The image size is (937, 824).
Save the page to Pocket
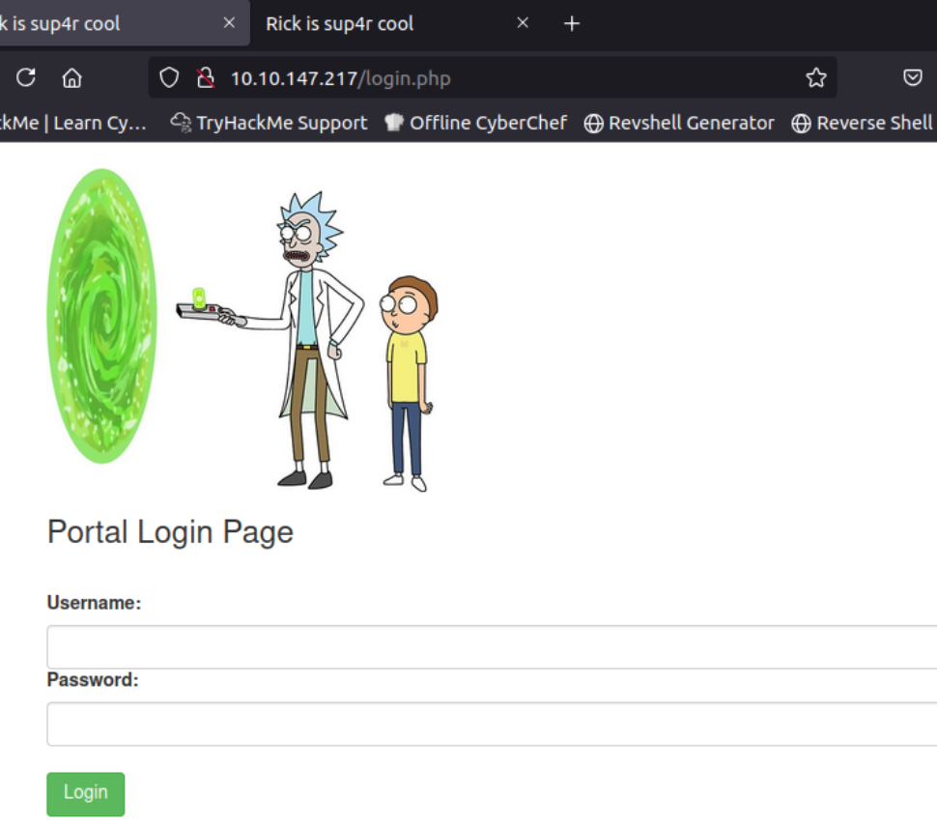(913, 77)
